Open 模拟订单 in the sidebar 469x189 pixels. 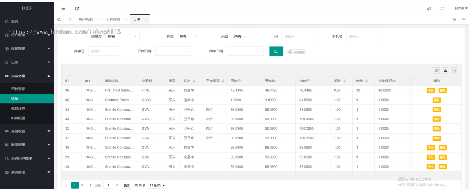[x=27, y=108]
